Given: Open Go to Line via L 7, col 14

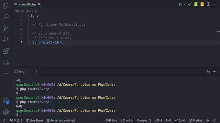Looking at the screenshot, I should (x=127, y=120).
